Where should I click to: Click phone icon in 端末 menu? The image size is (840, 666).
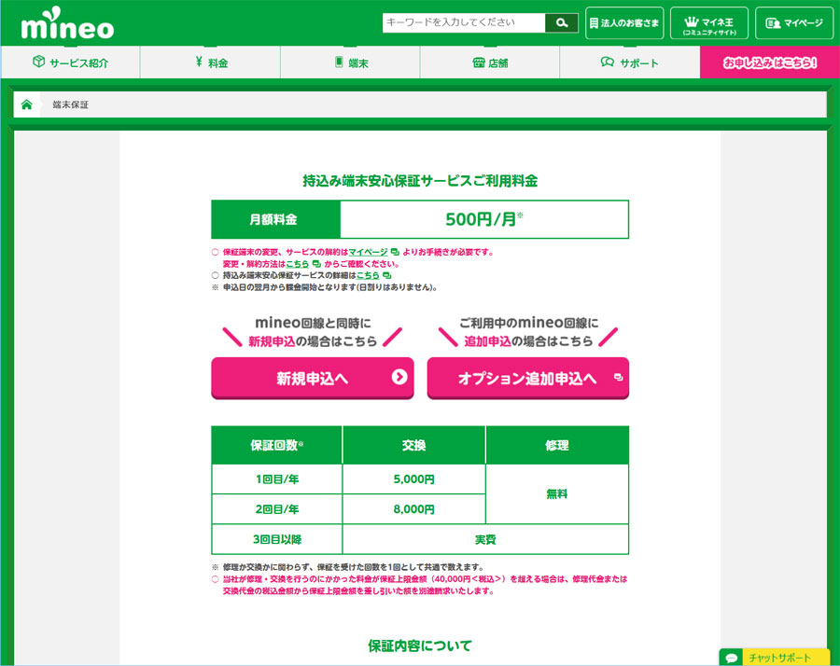tap(339, 62)
